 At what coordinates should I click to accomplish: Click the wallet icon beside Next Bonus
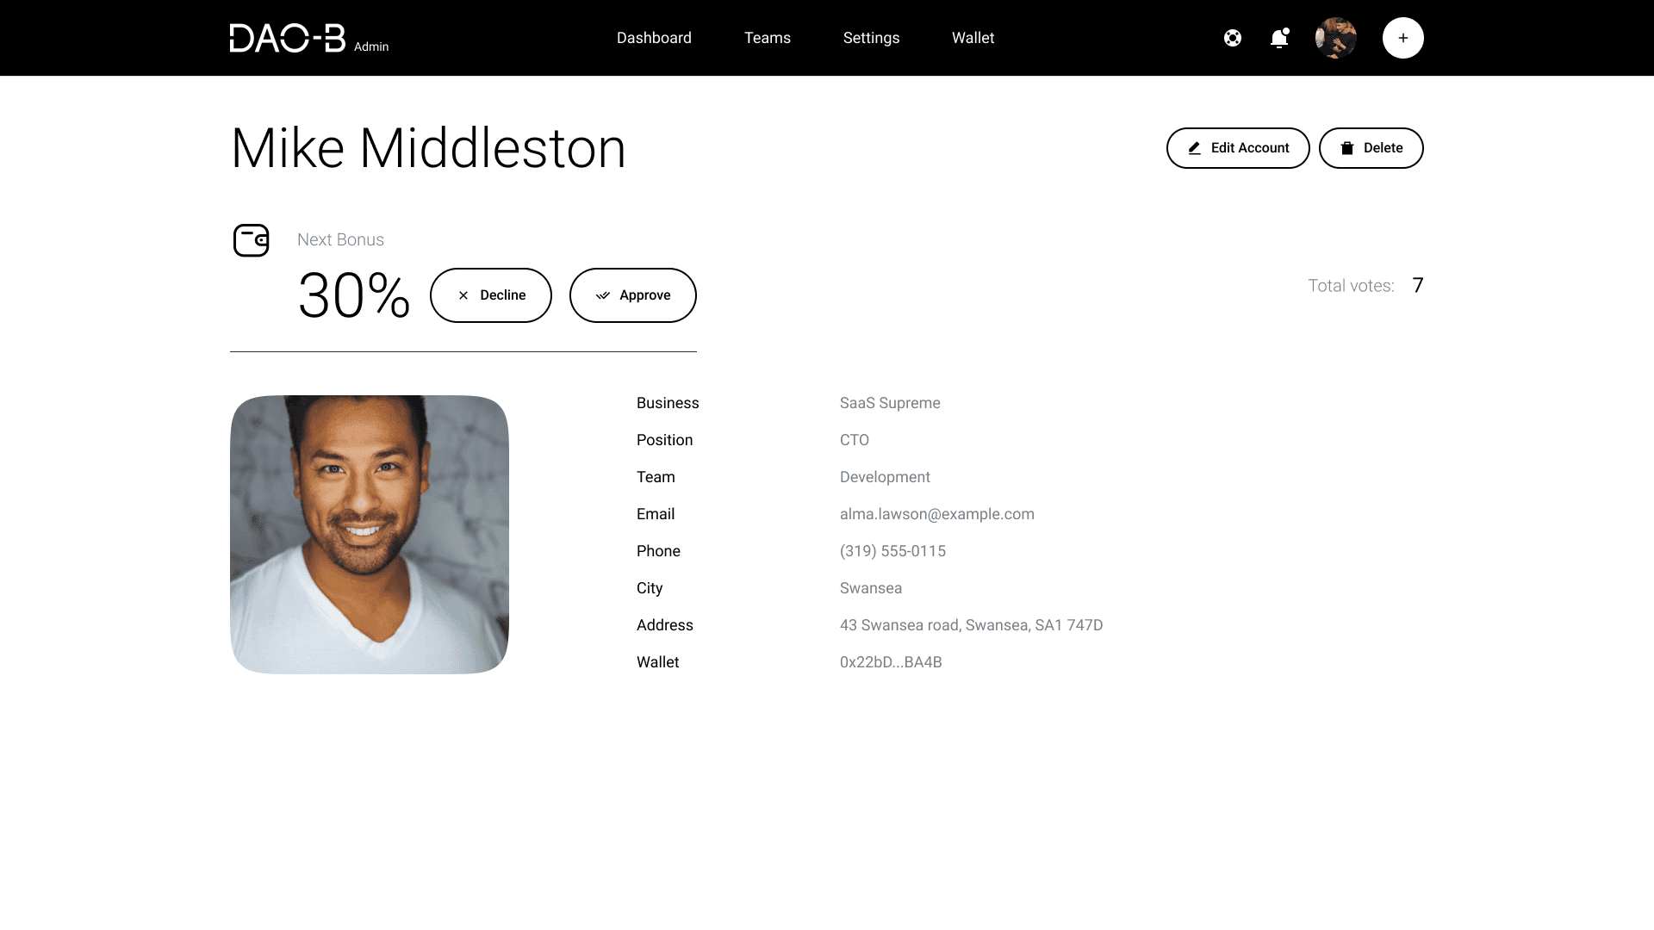tap(252, 240)
